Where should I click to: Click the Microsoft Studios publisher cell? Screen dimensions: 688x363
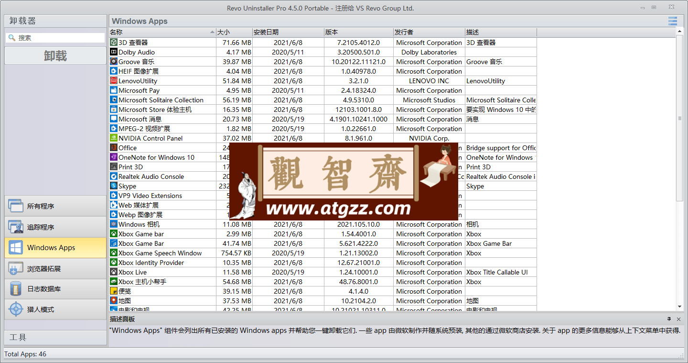tap(429, 100)
